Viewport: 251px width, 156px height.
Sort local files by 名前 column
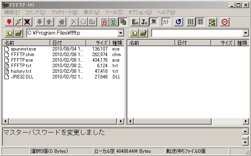click(x=26, y=43)
